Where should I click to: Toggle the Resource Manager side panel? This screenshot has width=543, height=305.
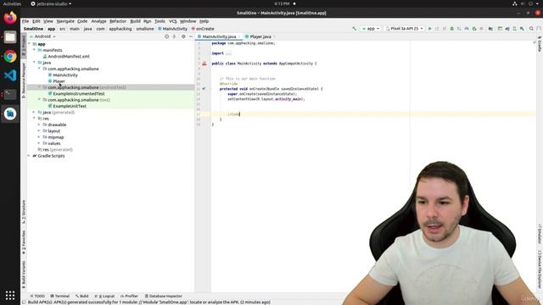(x=24, y=80)
